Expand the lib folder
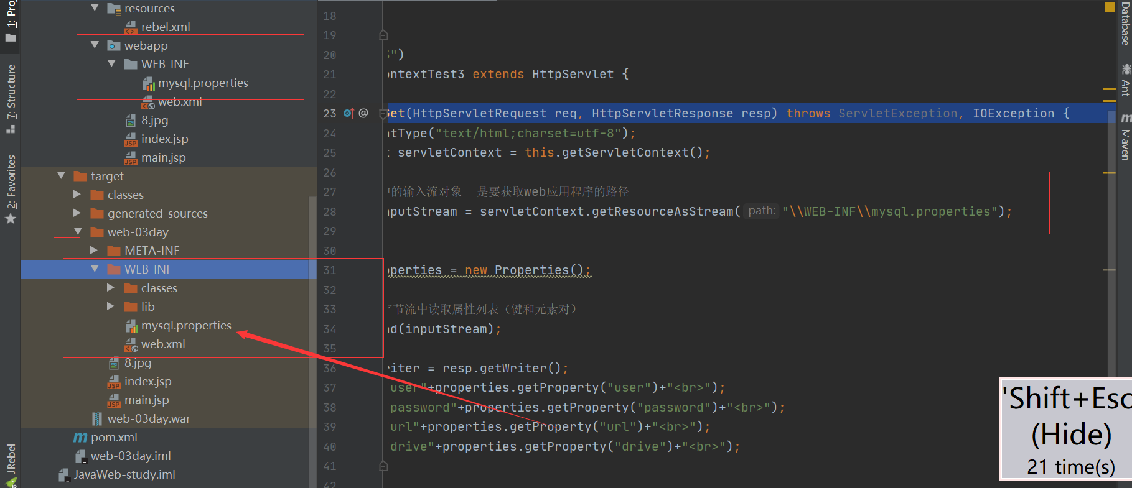Screen dimensions: 1132x488 pos(111,306)
